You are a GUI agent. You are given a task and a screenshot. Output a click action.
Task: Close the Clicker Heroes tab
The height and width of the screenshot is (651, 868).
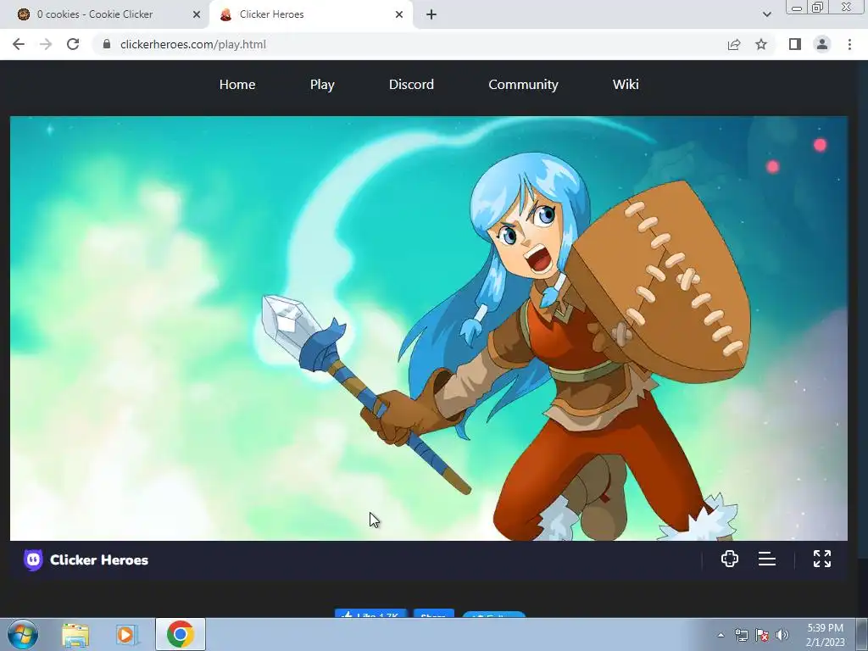coord(399,15)
